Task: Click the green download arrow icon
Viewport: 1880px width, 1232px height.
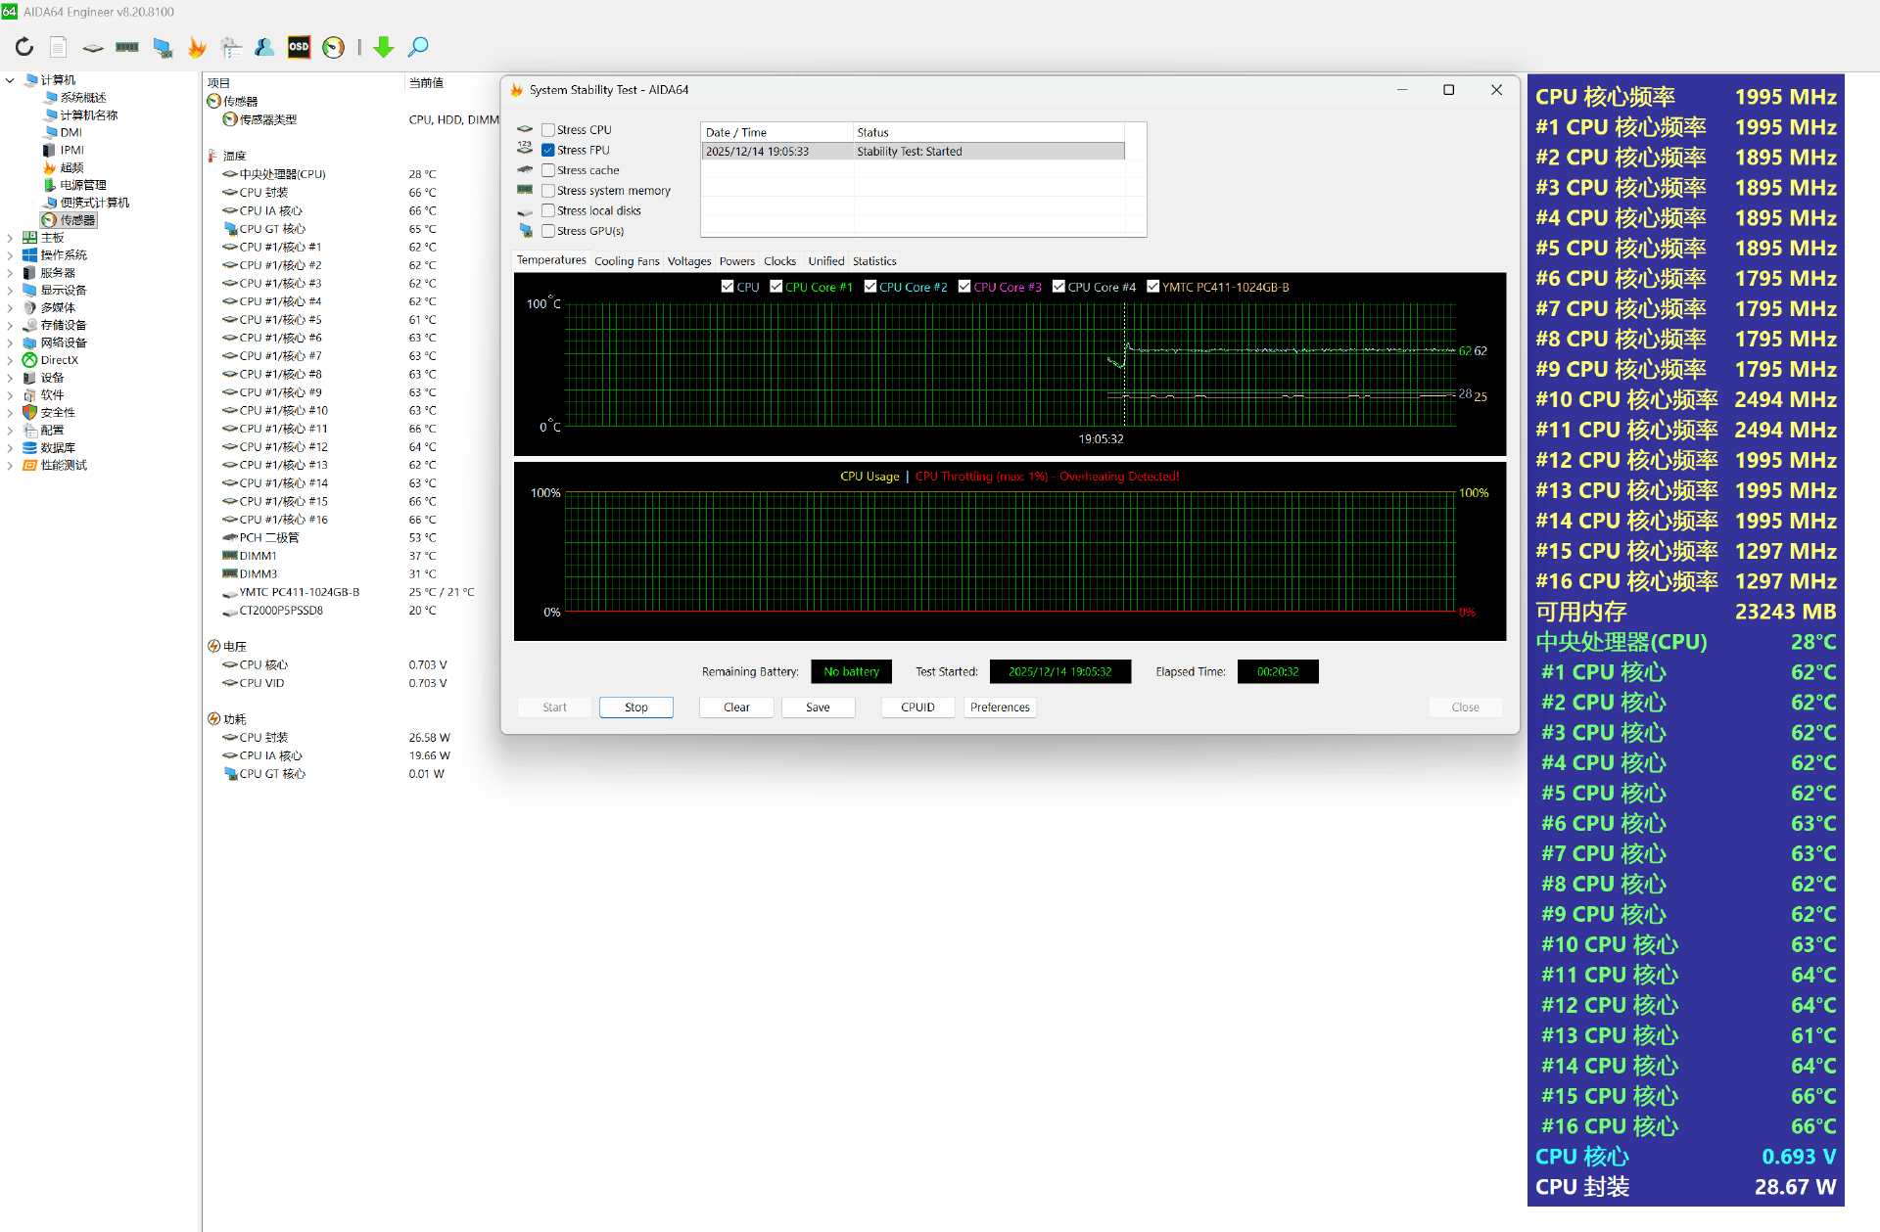Action: coord(384,47)
